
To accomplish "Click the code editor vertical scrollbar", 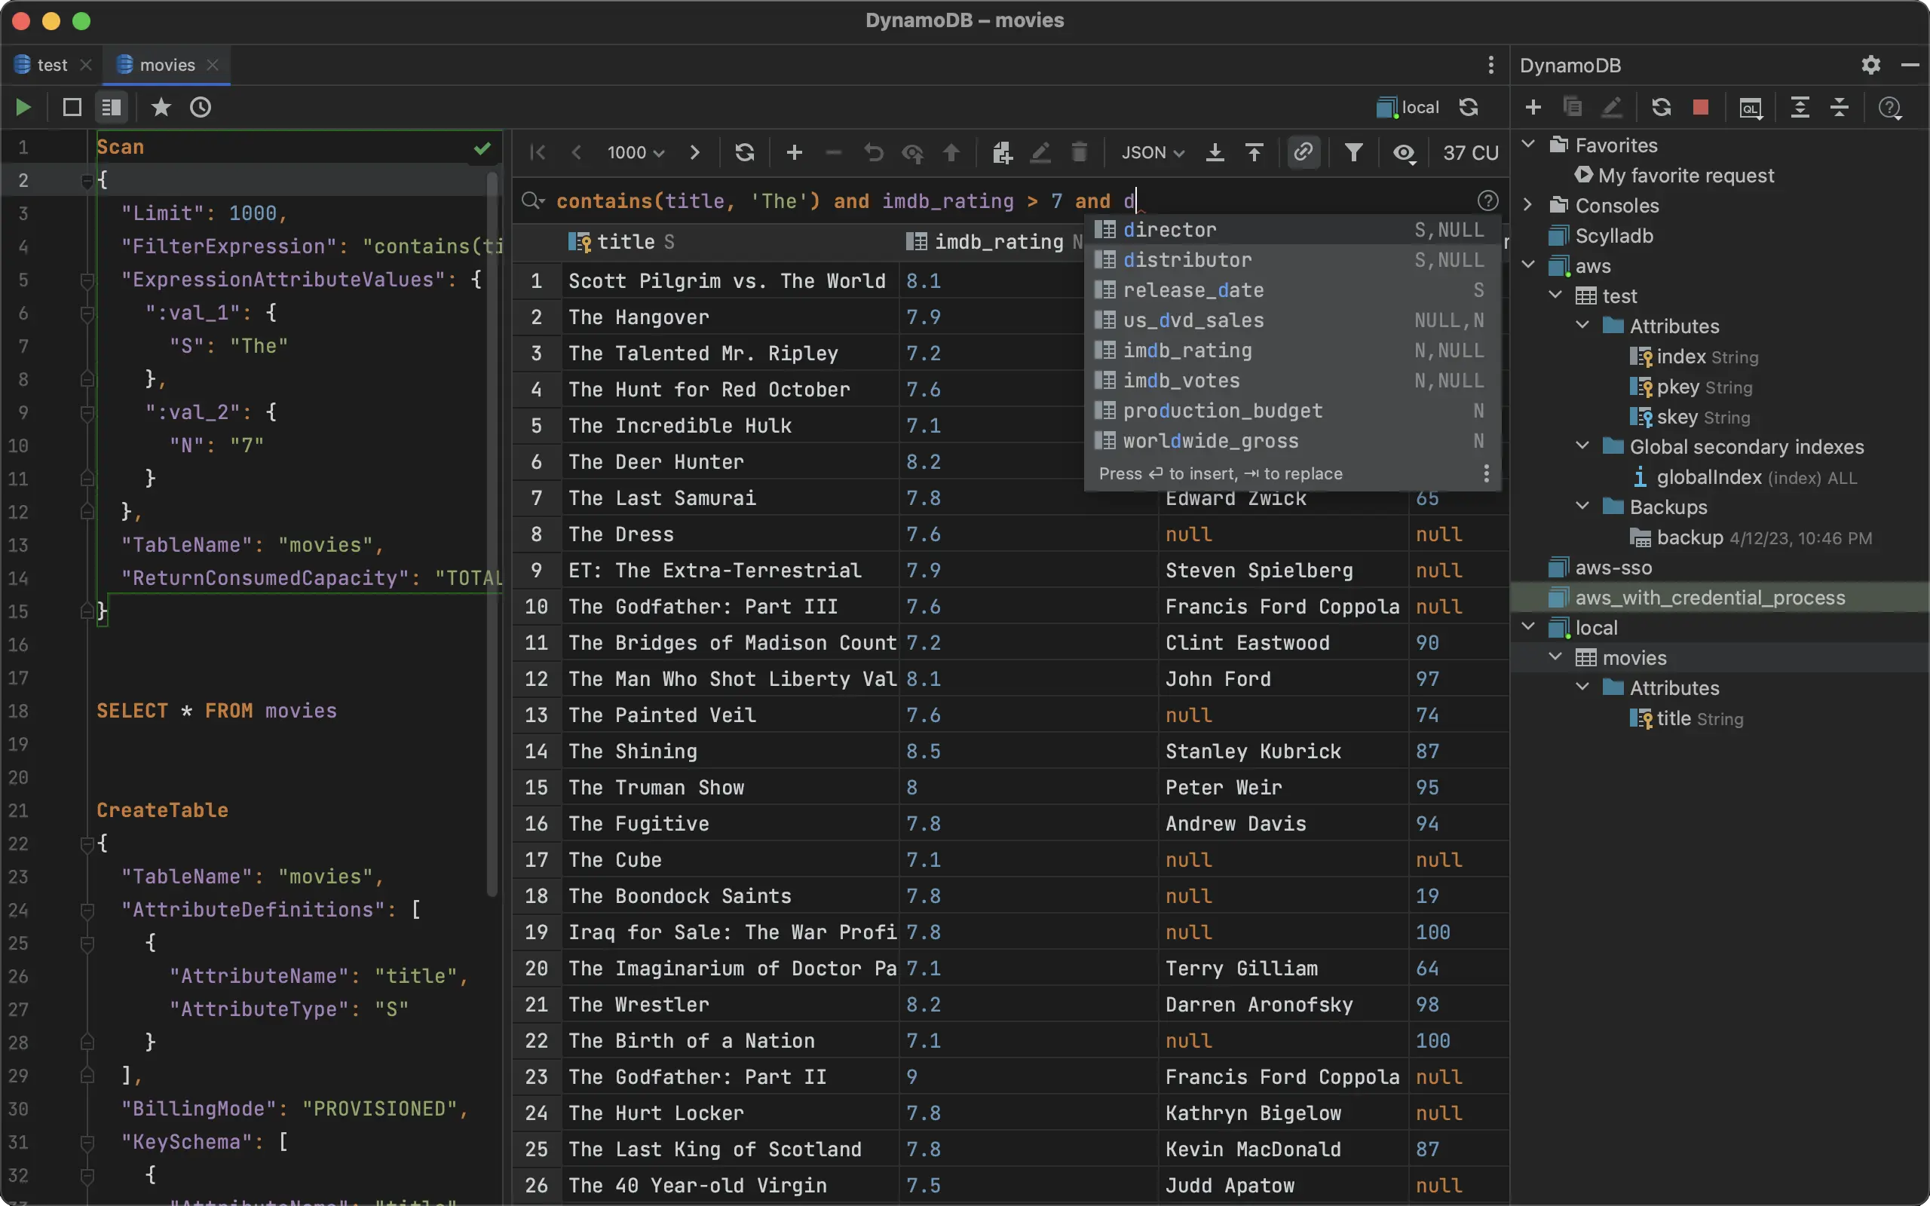I will [x=492, y=534].
